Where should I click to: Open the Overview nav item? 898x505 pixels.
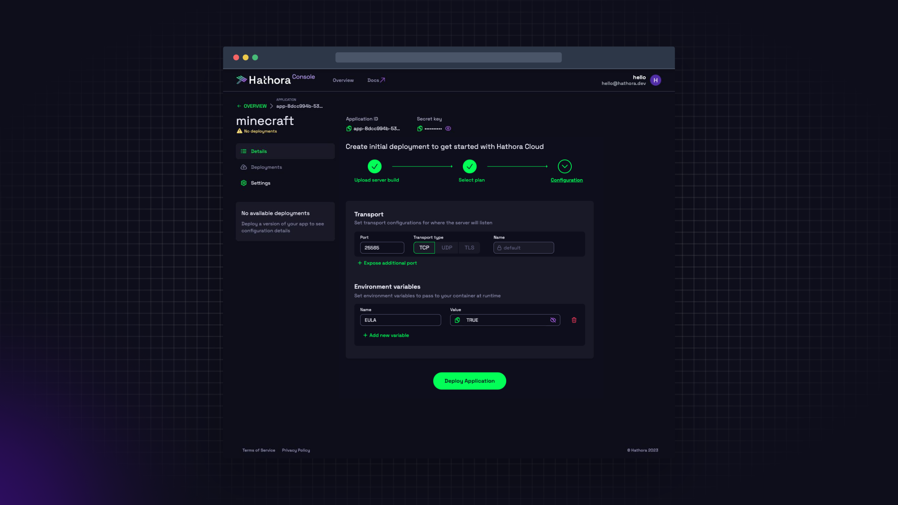click(x=343, y=80)
